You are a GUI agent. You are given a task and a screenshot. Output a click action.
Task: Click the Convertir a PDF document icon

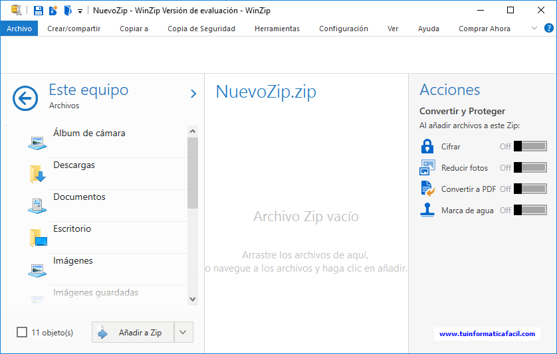tap(427, 189)
